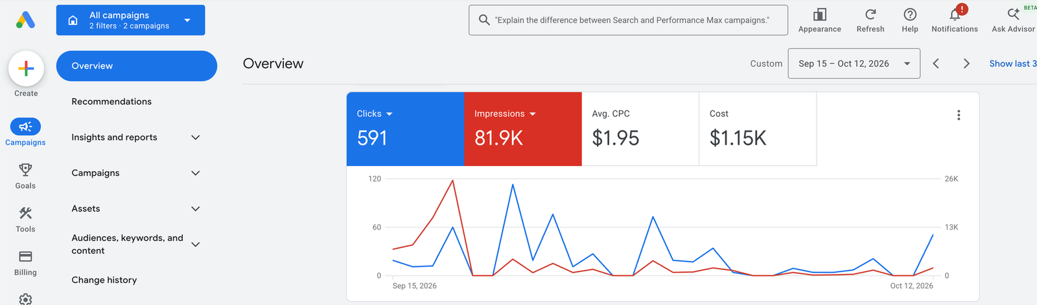The image size is (1037, 305).
Task: Click the 26K right axis label
Action: pos(951,179)
